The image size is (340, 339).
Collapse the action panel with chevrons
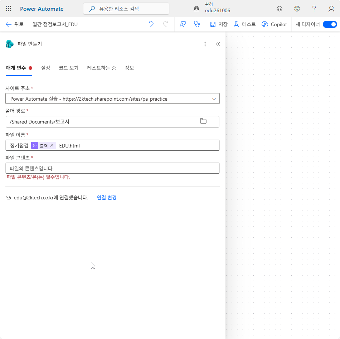click(x=218, y=44)
